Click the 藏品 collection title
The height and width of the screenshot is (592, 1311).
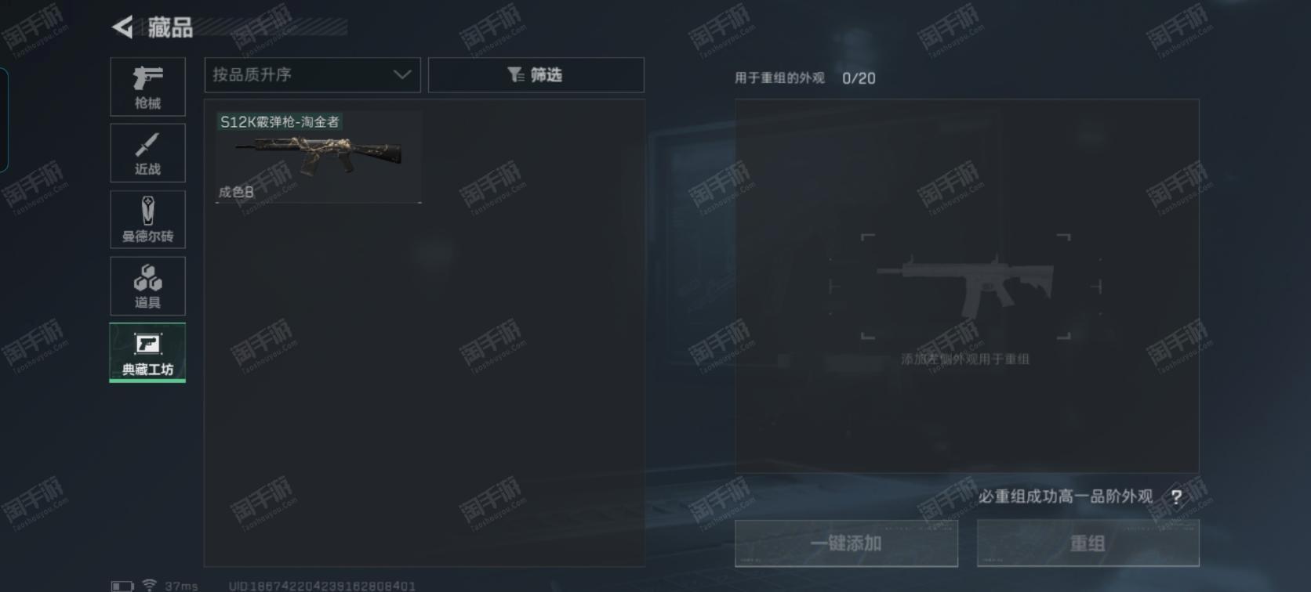coord(170,27)
